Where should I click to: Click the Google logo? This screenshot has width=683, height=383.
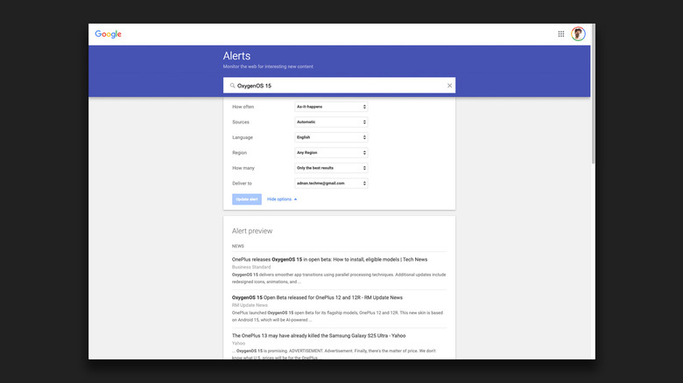click(108, 34)
